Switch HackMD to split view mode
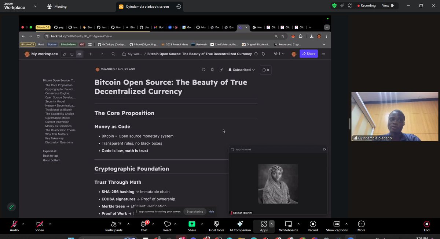 click(72, 54)
